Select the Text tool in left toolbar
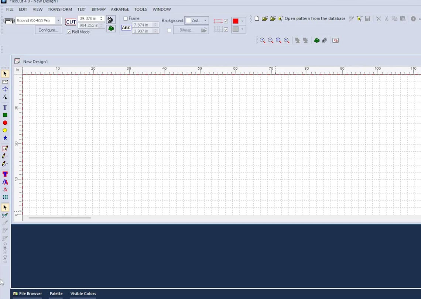This screenshot has height=299, width=421. pyautogui.click(x=5, y=107)
